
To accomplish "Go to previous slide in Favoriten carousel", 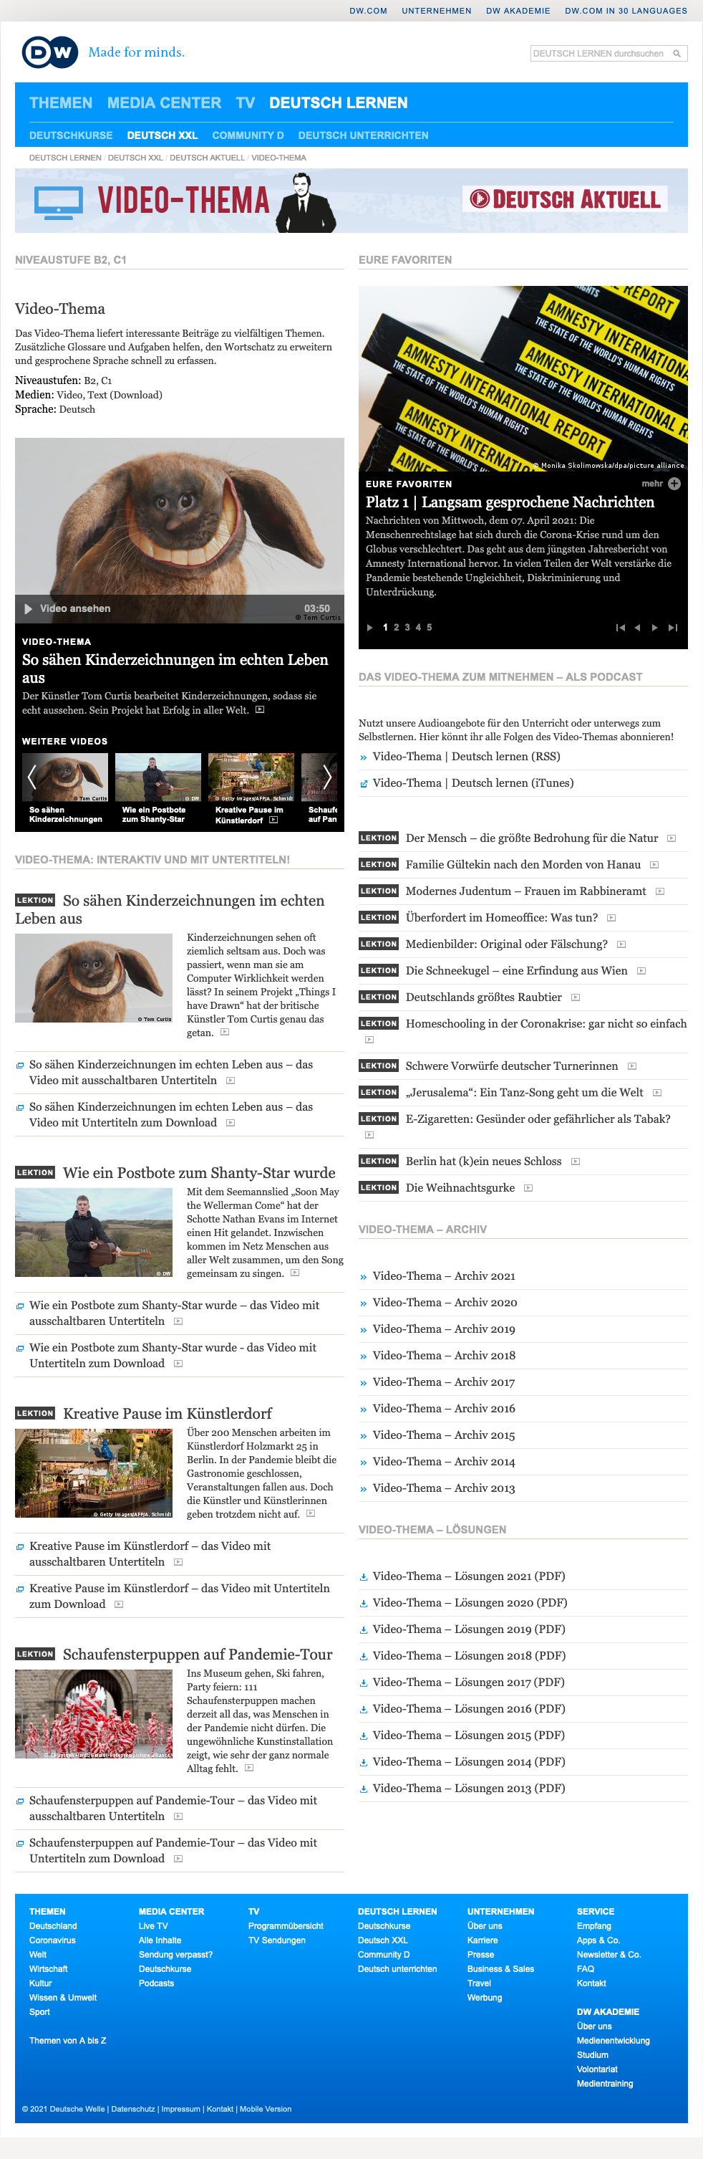I will [x=637, y=627].
